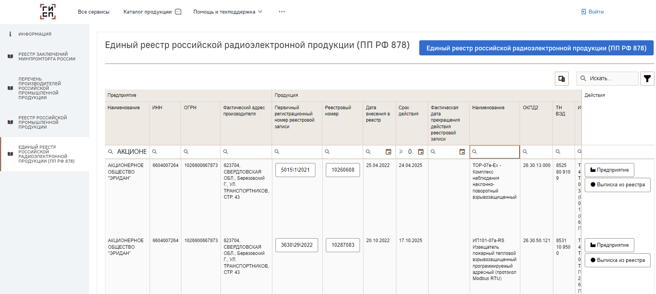Click gear icon on first Выписка из реестра button
656x294 pixels.
(593, 185)
